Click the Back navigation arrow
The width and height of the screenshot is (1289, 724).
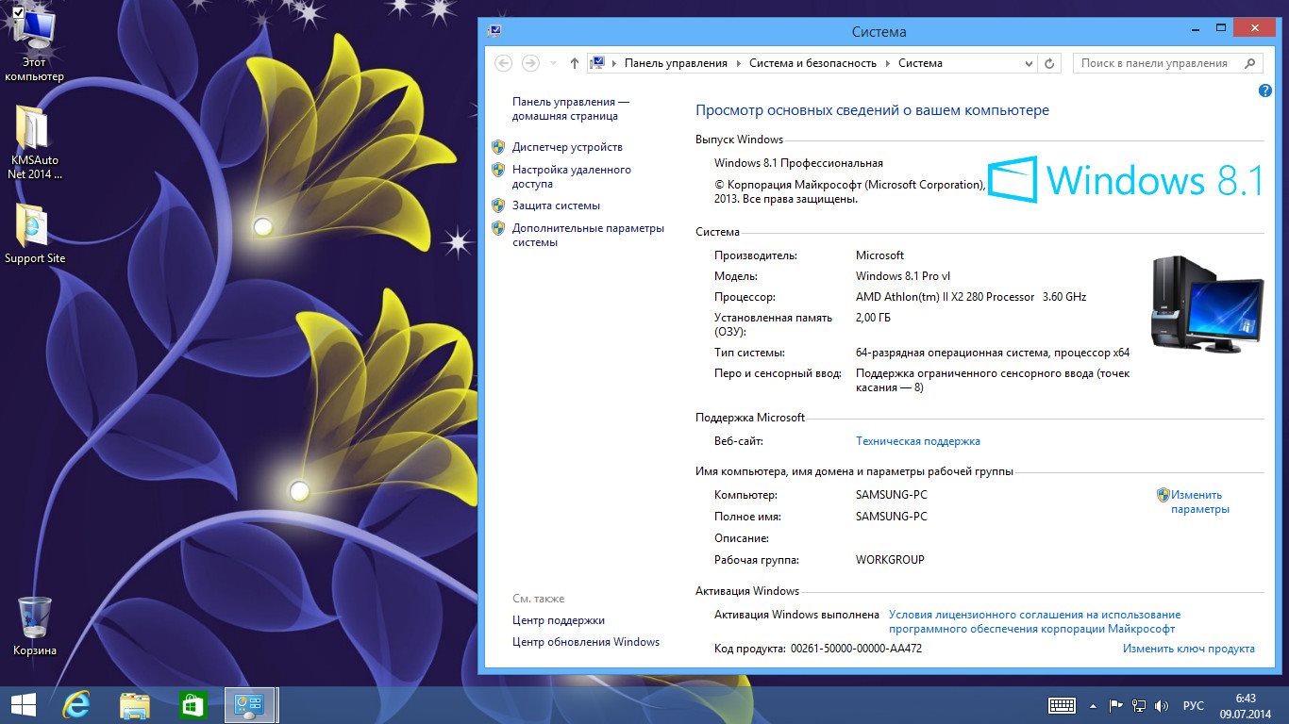click(x=504, y=63)
